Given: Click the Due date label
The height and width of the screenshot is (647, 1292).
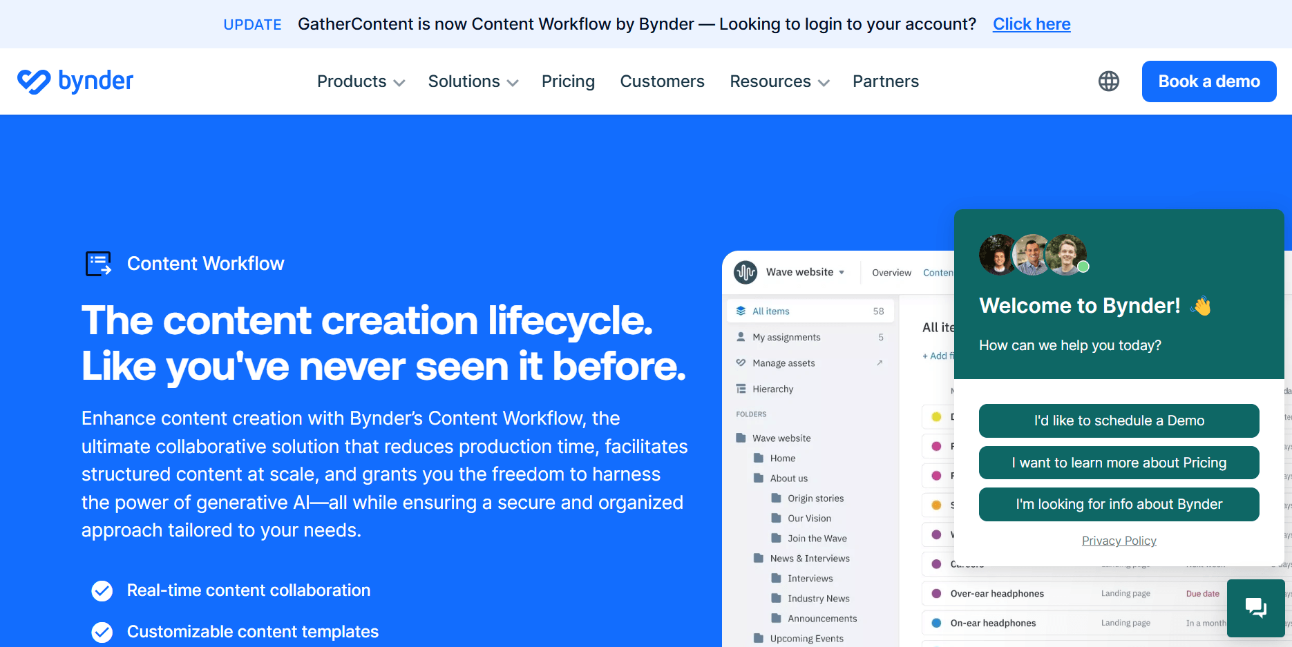Looking at the screenshot, I should pyautogui.click(x=1203, y=594).
